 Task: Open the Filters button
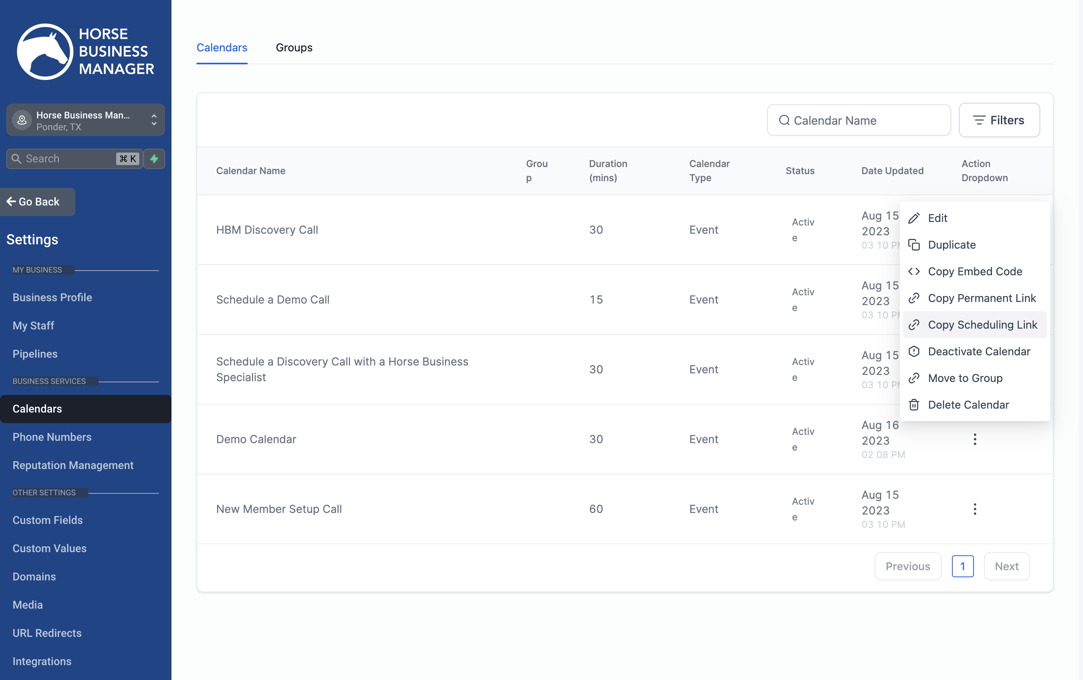(x=999, y=120)
